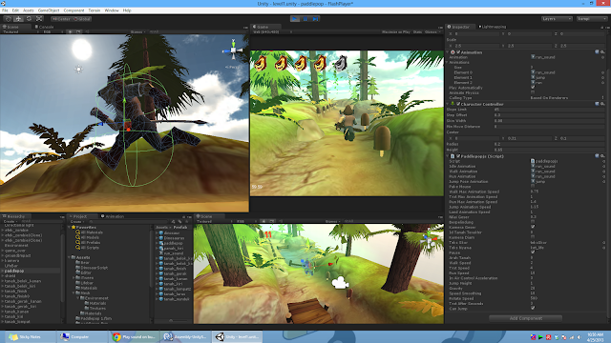This screenshot has width=611, height=343.
Task: Collapse the Favorites group in Project panel
Action: [70, 227]
